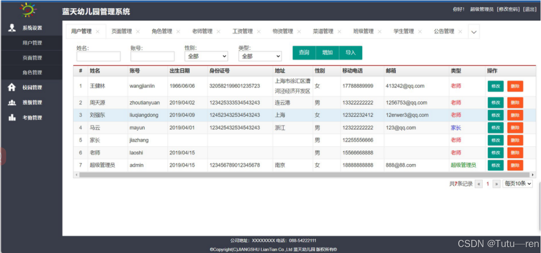
Task: Expand the tab overflow chevron menu
Action: click(474, 32)
